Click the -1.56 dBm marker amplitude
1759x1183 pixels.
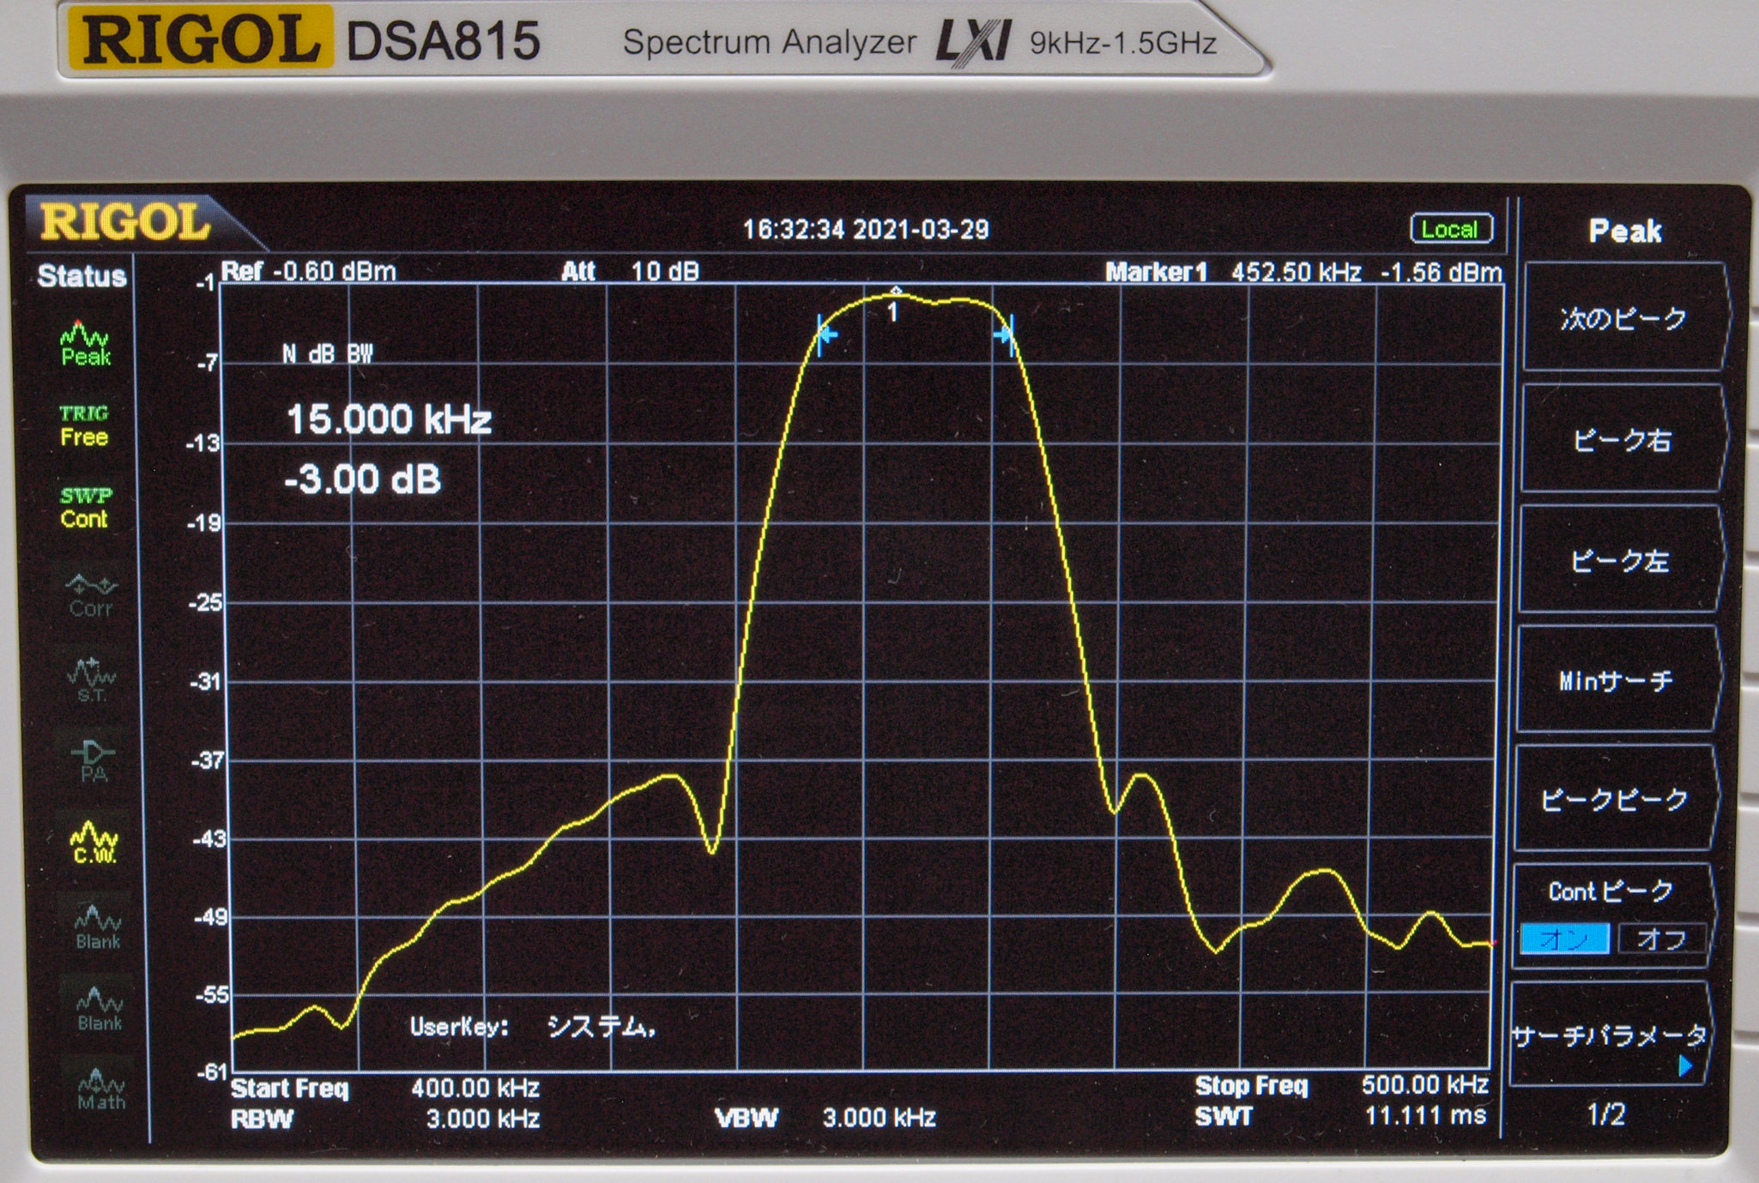tap(1442, 273)
